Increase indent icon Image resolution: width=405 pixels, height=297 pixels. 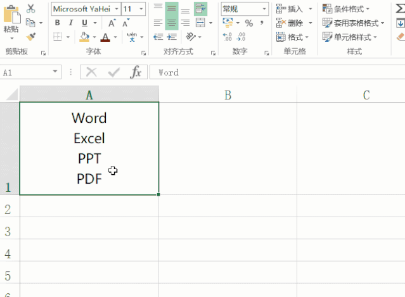pyautogui.click(x=172, y=37)
